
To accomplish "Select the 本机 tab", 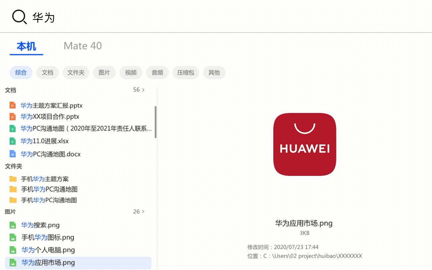I will point(27,46).
